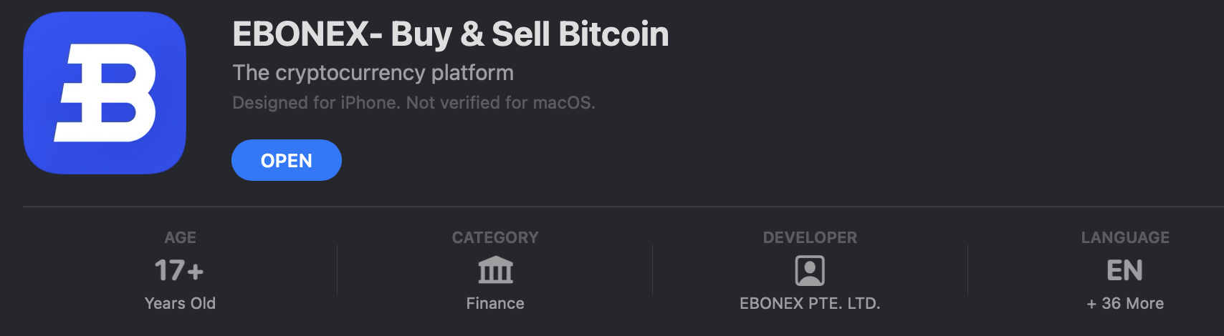1224x336 pixels.
Task: Click the separator between Age and Category
Action: (337, 270)
